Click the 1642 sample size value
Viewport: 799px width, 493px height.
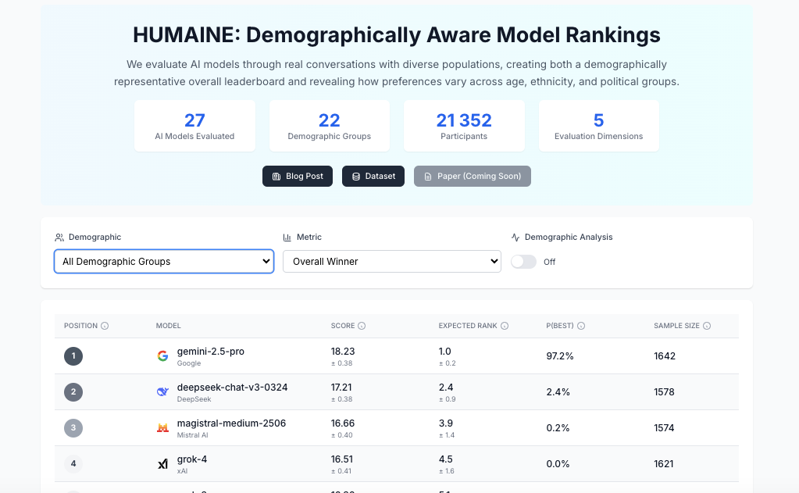665,355
